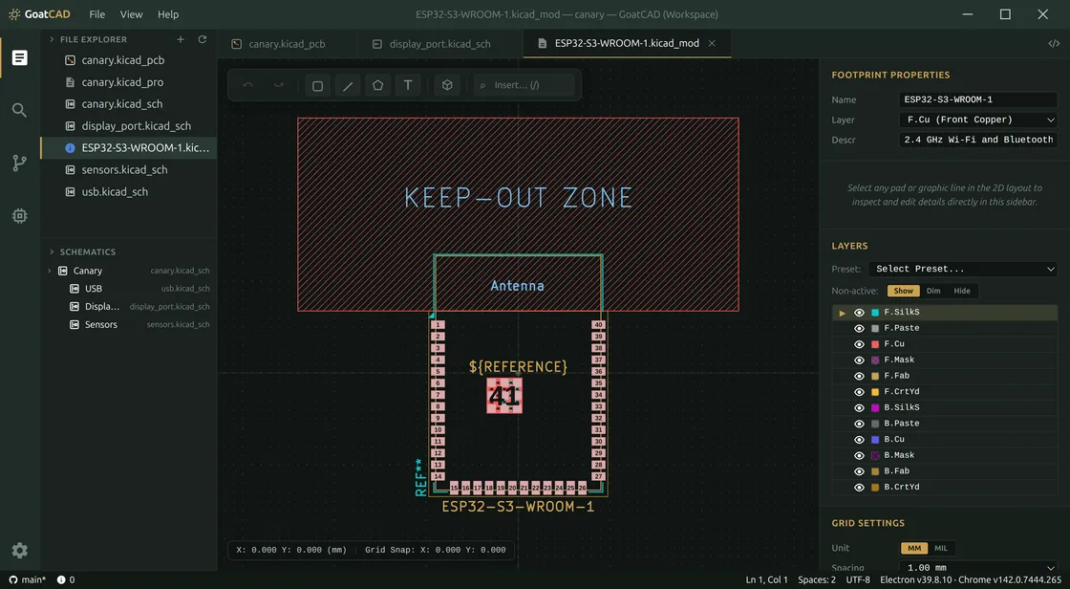Click the Descr input field
The height and width of the screenshot is (589, 1070).
coord(978,140)
